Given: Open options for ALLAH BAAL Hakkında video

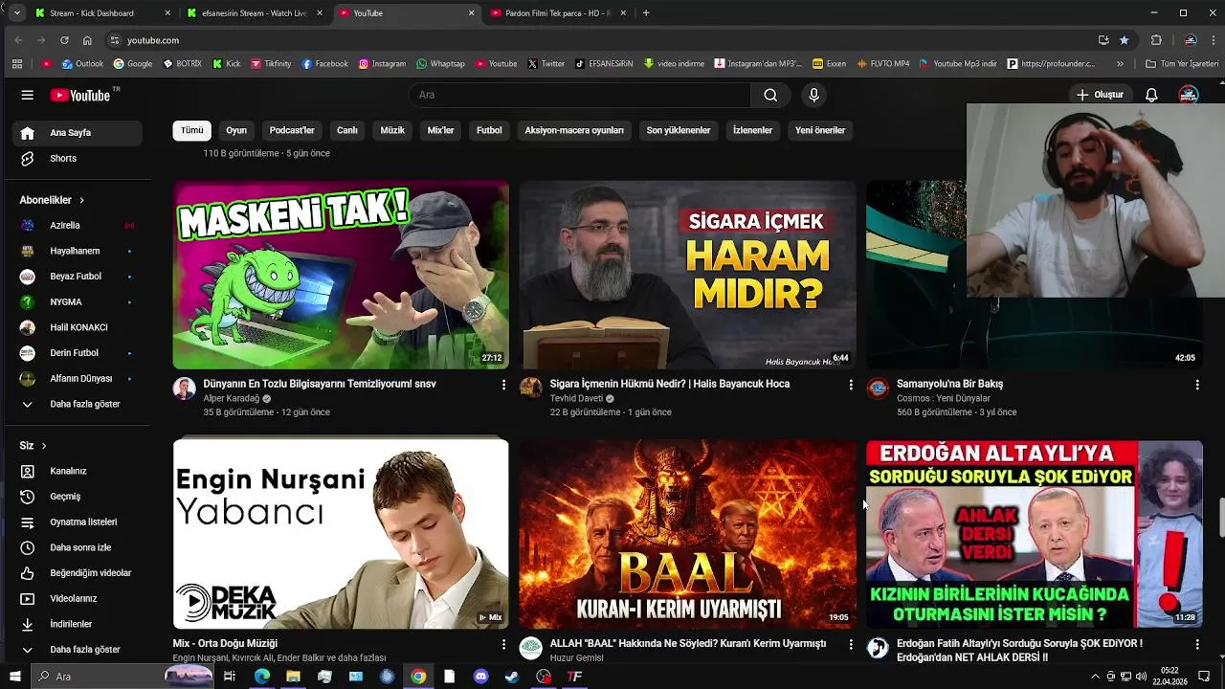Looking at the screenshot, I should pyautogui.click(x=850, y=645).
